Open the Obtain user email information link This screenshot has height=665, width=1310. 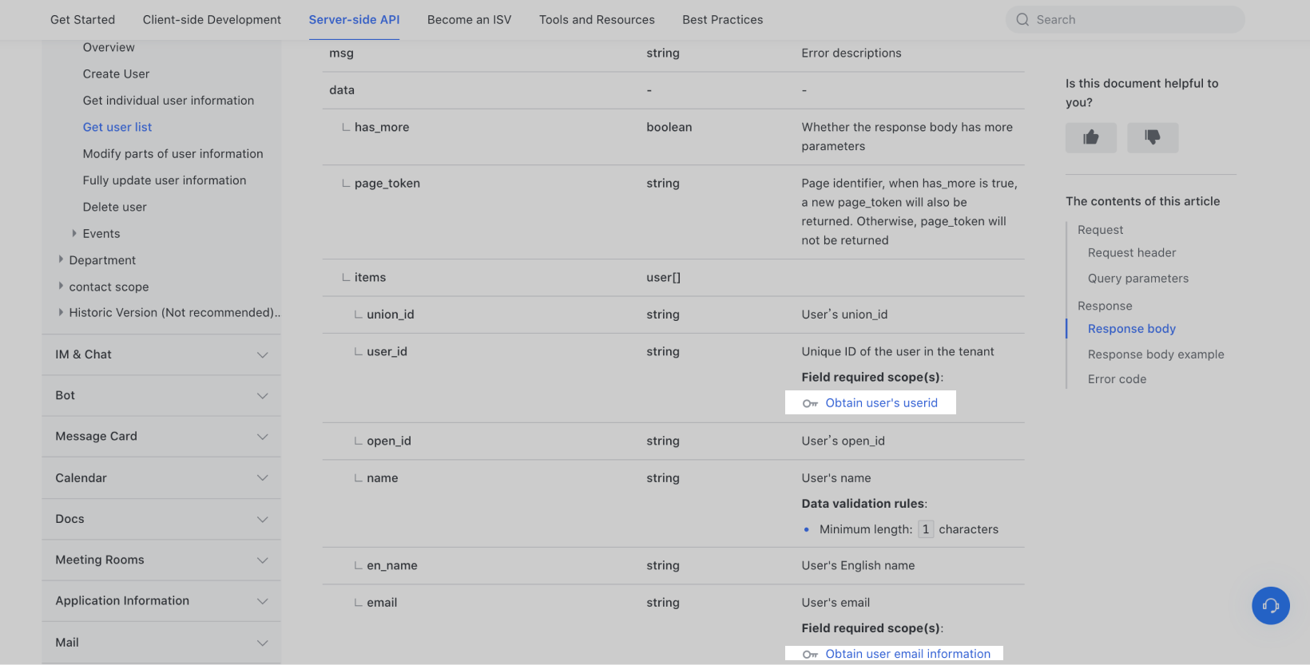(x=907, y=653)
